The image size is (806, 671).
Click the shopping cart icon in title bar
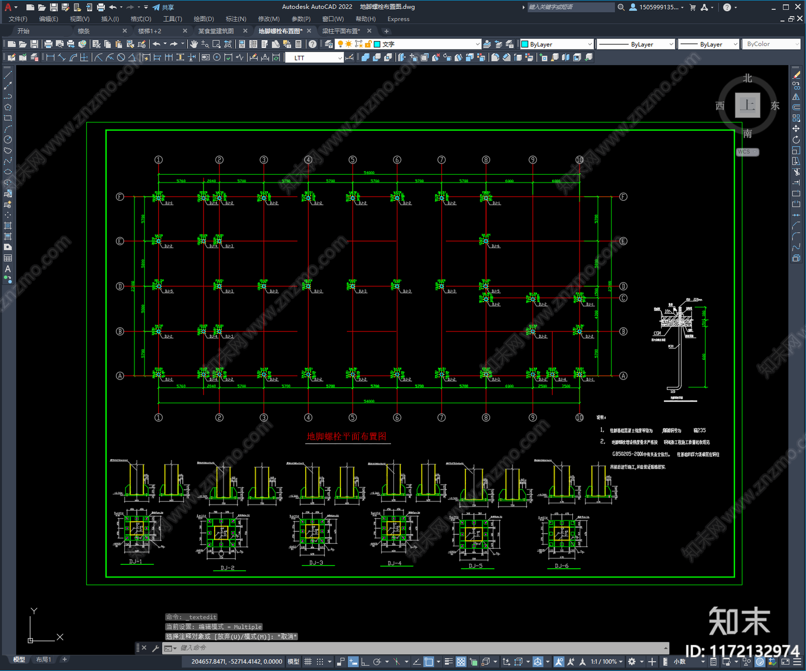point(693,7)
